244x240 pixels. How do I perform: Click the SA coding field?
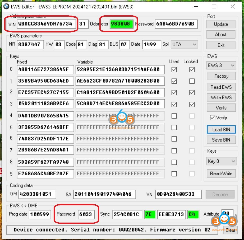(104, 194)
